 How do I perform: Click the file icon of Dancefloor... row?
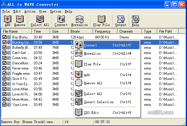9,63
